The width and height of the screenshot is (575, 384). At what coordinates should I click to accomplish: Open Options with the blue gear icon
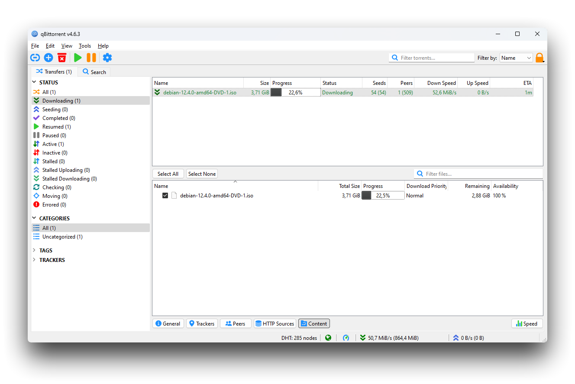point(107,58)
